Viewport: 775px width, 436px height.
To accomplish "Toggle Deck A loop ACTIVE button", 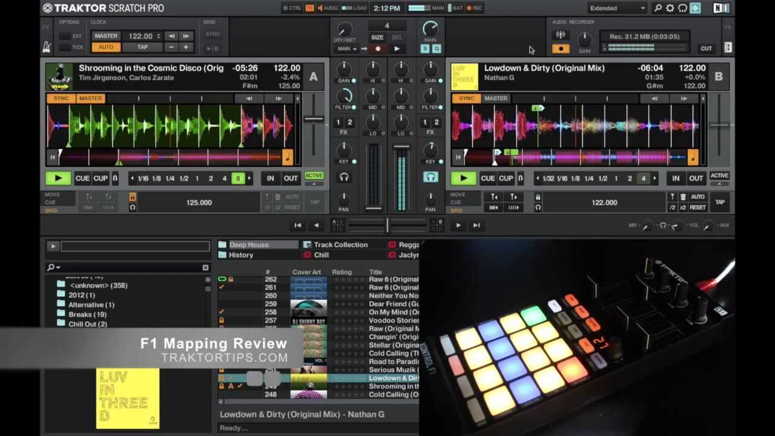I will pos(314,176).
